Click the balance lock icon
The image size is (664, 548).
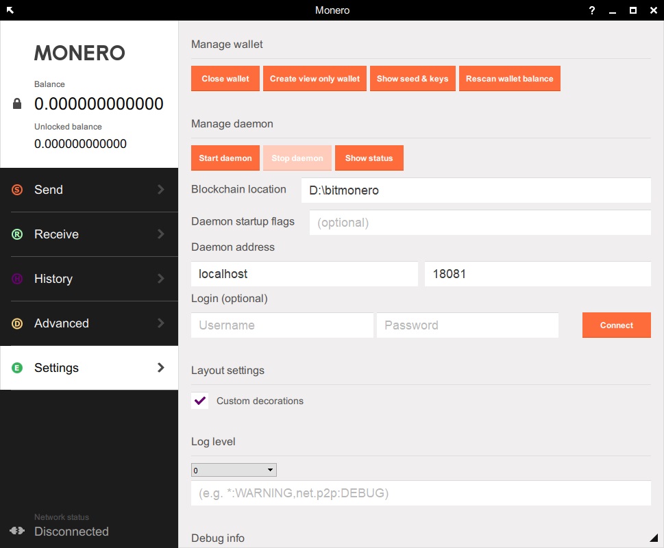coord(17,103)
